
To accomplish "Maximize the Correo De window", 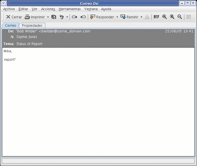I will tap(187, 3).
